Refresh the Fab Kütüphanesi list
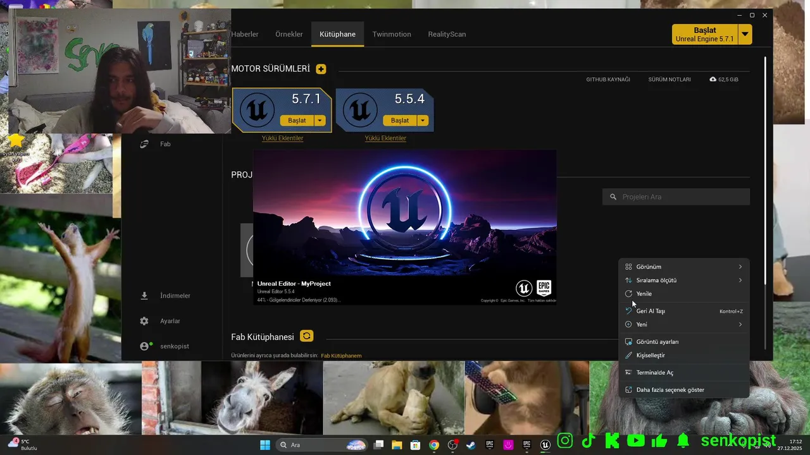 [x=306, y=336]
